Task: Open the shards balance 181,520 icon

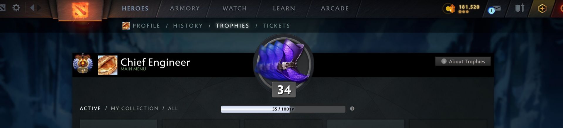Action: click(x=449, y=8)
